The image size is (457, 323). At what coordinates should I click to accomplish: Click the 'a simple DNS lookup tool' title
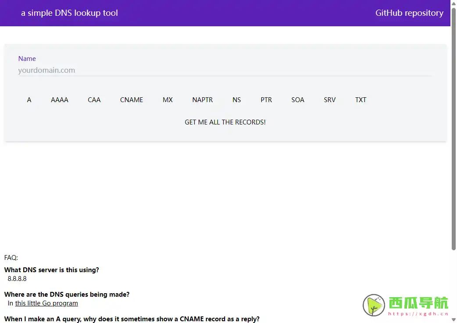tap(69, 13)
